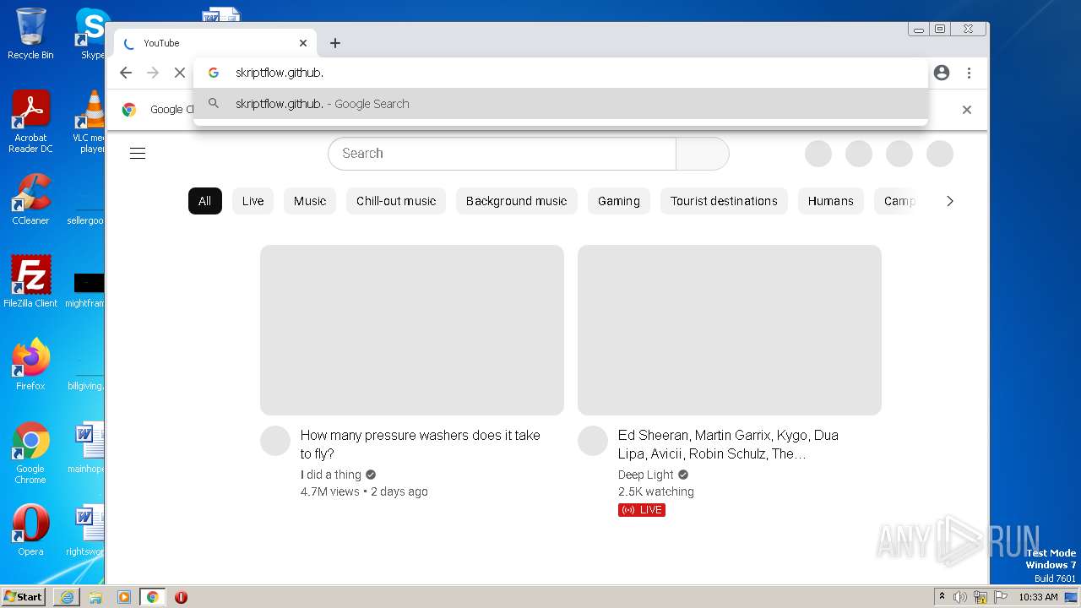Select the Tourist destinations filter chip
This screenshot has height=608, width=1081.
[x=724, y=201]
